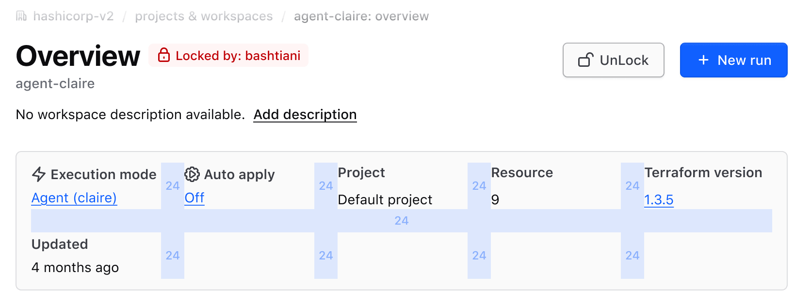
Task: Select the agent-claire: overview breadcrumb
Action: pyautogui.click(x=361, y=16)
